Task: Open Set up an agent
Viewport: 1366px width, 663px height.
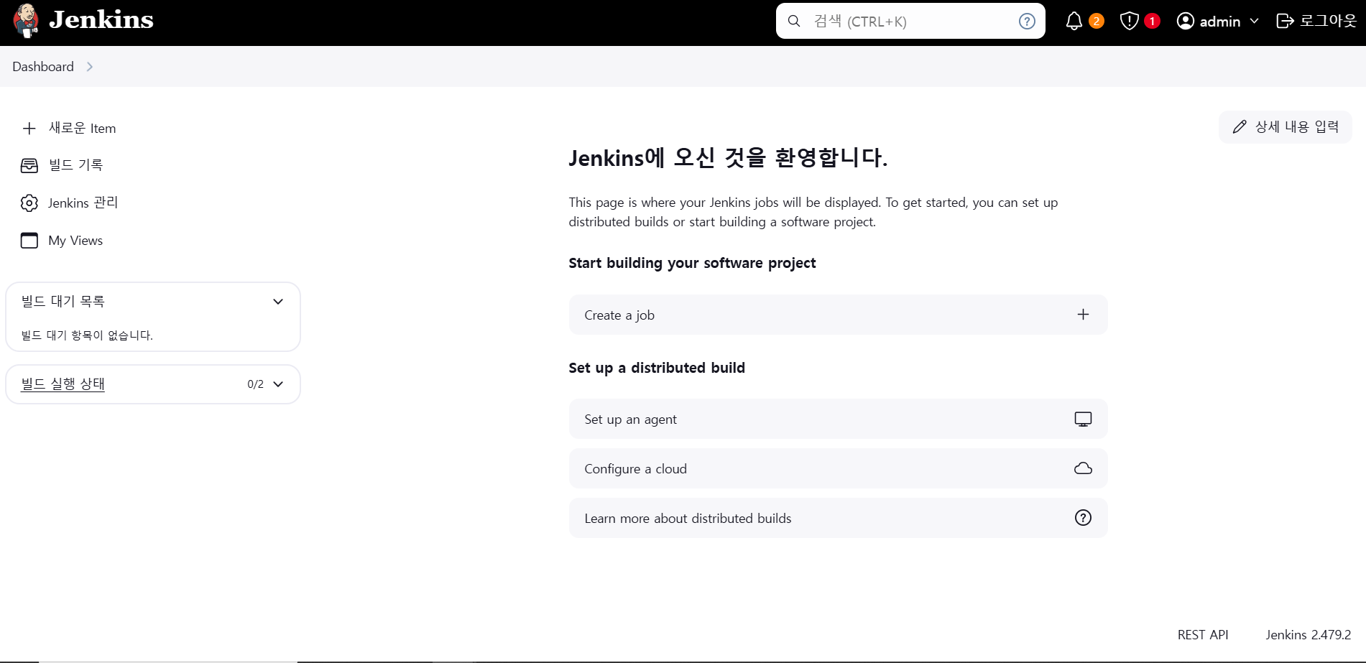Action: [838, 419]
